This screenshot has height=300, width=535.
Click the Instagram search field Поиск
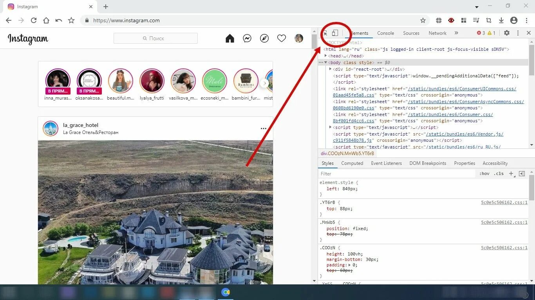155,38
